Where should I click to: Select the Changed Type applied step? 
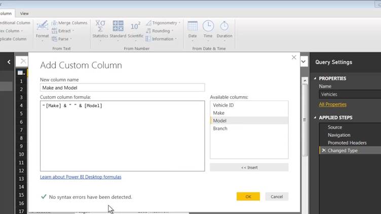(350, 150)
